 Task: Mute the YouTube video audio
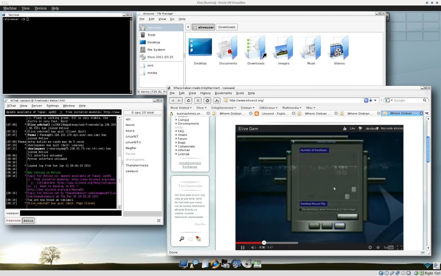(253, 247)
